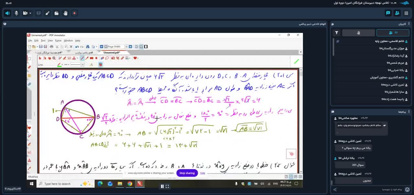414x195 pixels.
Task: Click the Hide link on sharing bar
Action: pyautogui.click(x=202, y=173)
